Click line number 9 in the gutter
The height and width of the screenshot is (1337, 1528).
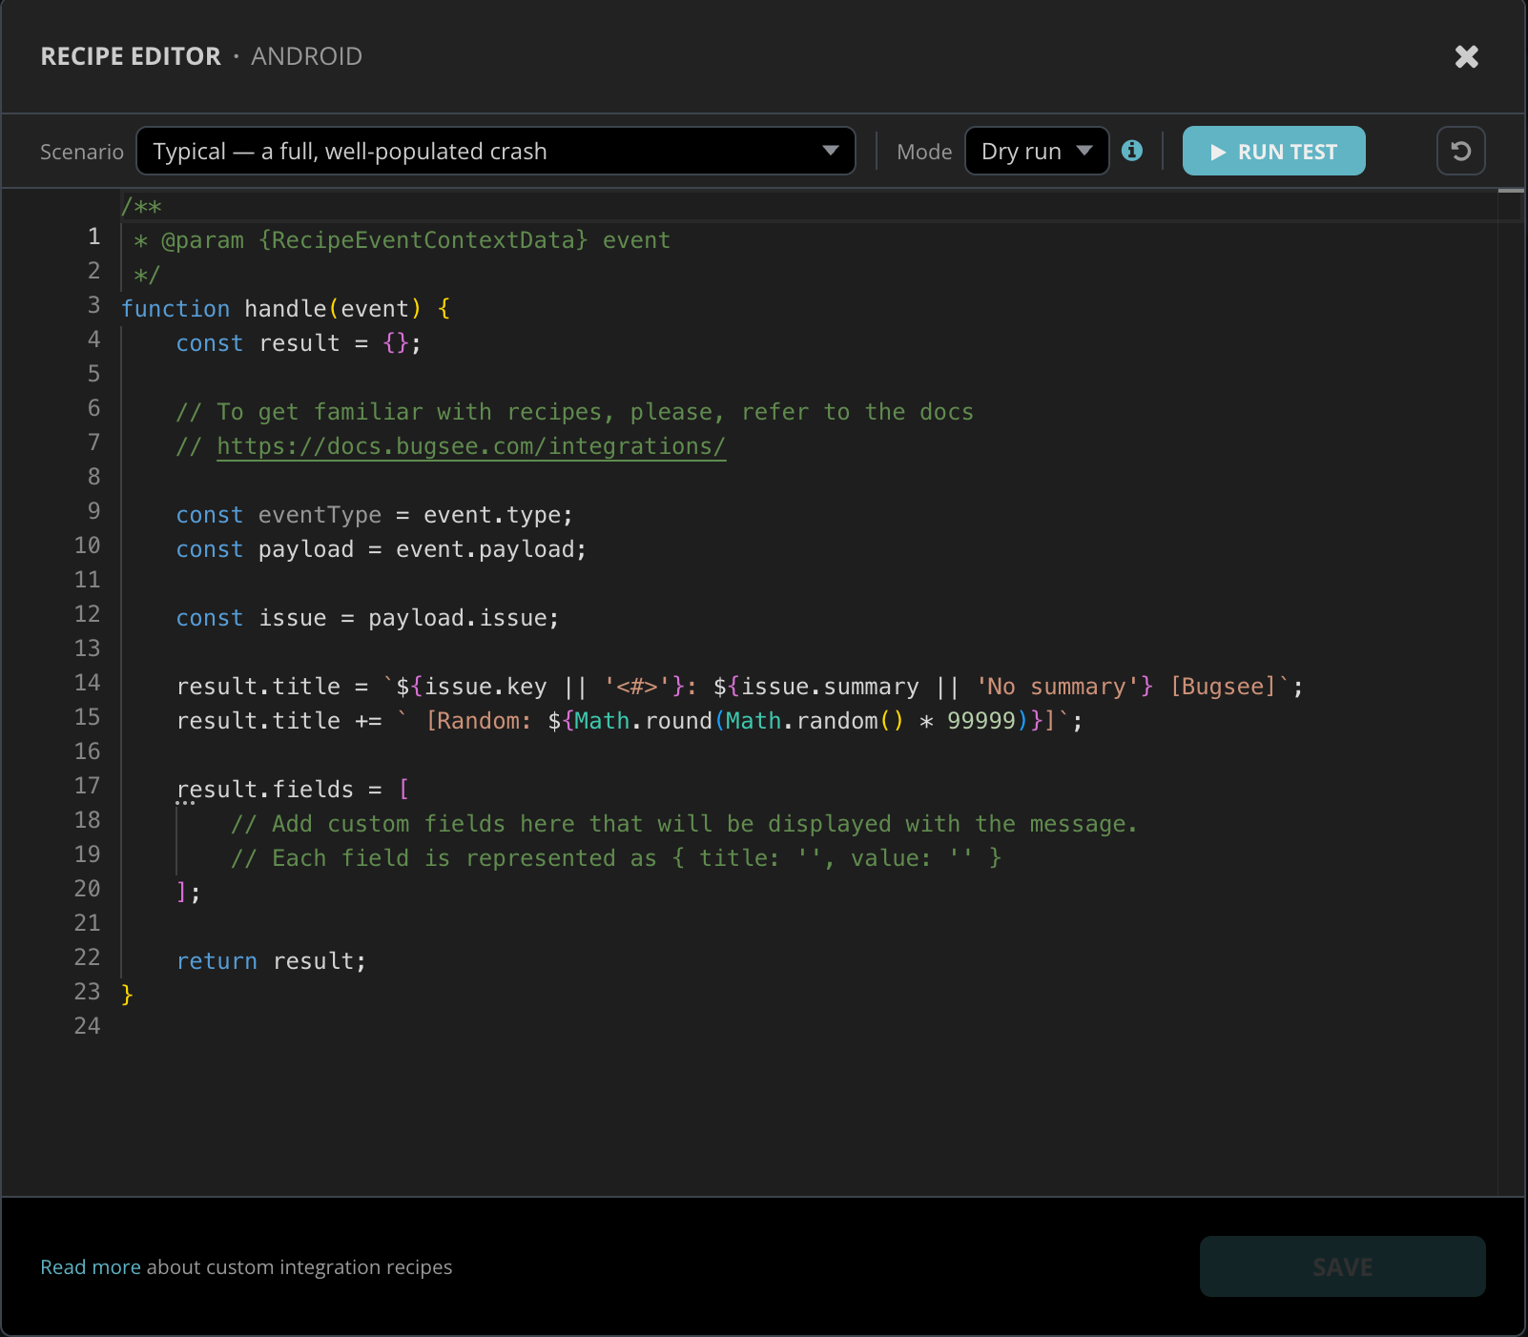(x=93, y=511)
